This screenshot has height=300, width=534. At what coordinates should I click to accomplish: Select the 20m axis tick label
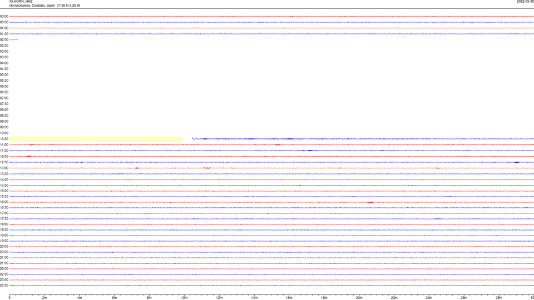tap(359, 298)
